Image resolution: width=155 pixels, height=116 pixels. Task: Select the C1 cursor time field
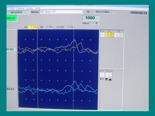tap(32, 27)
